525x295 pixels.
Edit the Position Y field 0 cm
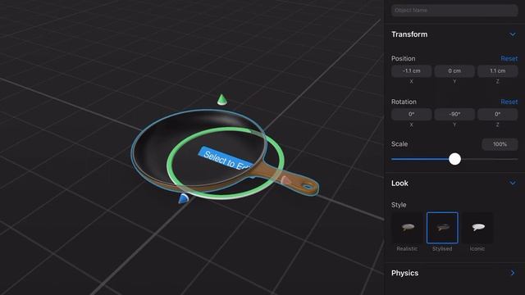454,71
